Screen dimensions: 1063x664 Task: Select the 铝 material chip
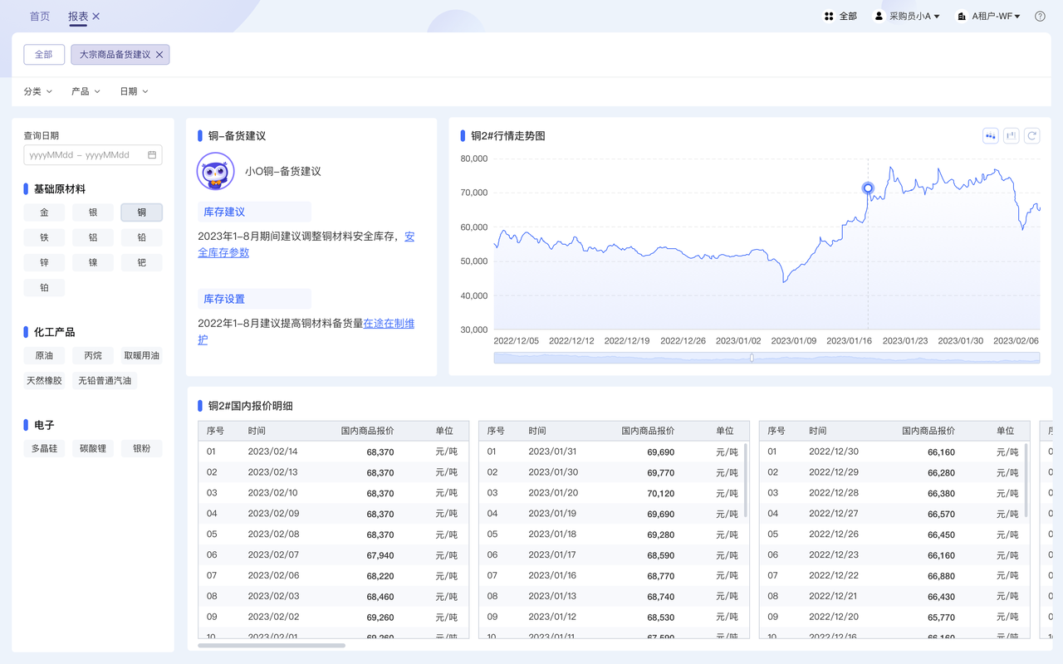(93, 237)
